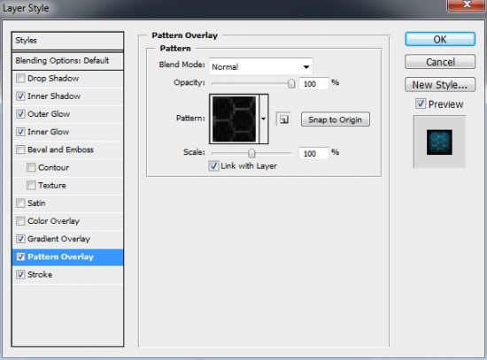
Task: Enable the Bevel and Emboss checkbox
Action: point(20,149)
